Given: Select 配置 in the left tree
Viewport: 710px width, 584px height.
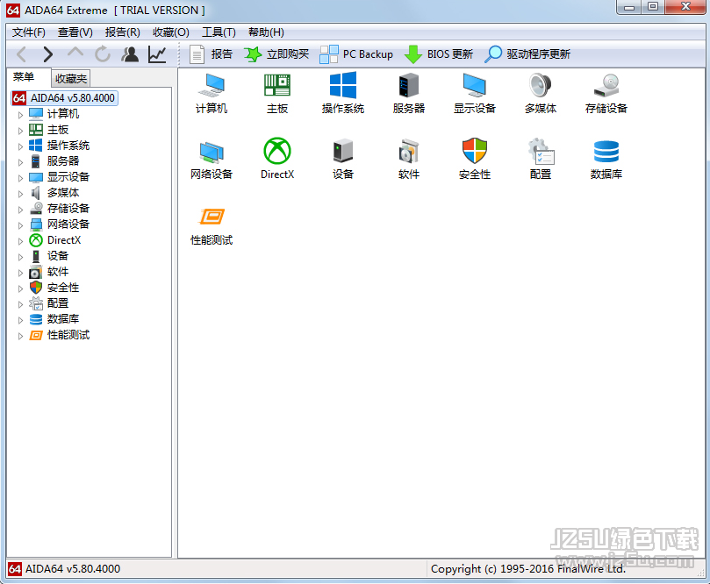Looking at the screenshot, I should (x=58, y=303).
